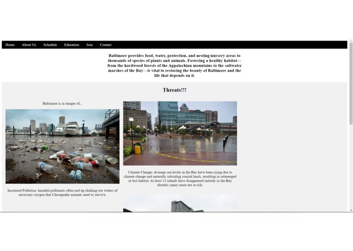Select Education in the nav bar
The height and width of the screenshot is (251, 353).
pyautogui.click(x=72, y=45)
